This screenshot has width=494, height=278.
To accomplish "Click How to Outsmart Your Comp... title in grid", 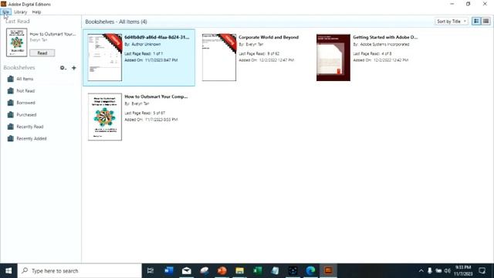I will coord(156,97).
